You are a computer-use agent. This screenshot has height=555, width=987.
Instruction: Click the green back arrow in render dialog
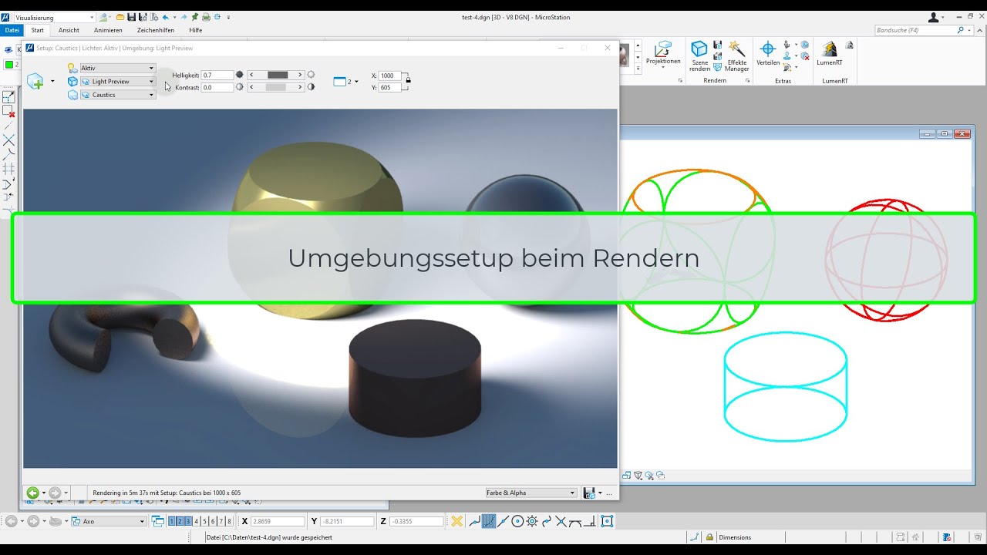pos(32,493)
